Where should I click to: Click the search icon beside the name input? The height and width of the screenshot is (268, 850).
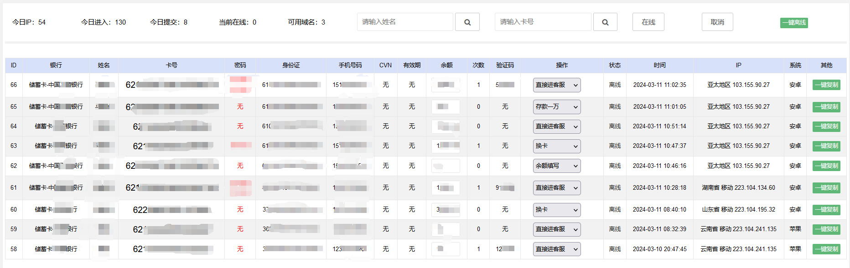(x=467, y=22)
